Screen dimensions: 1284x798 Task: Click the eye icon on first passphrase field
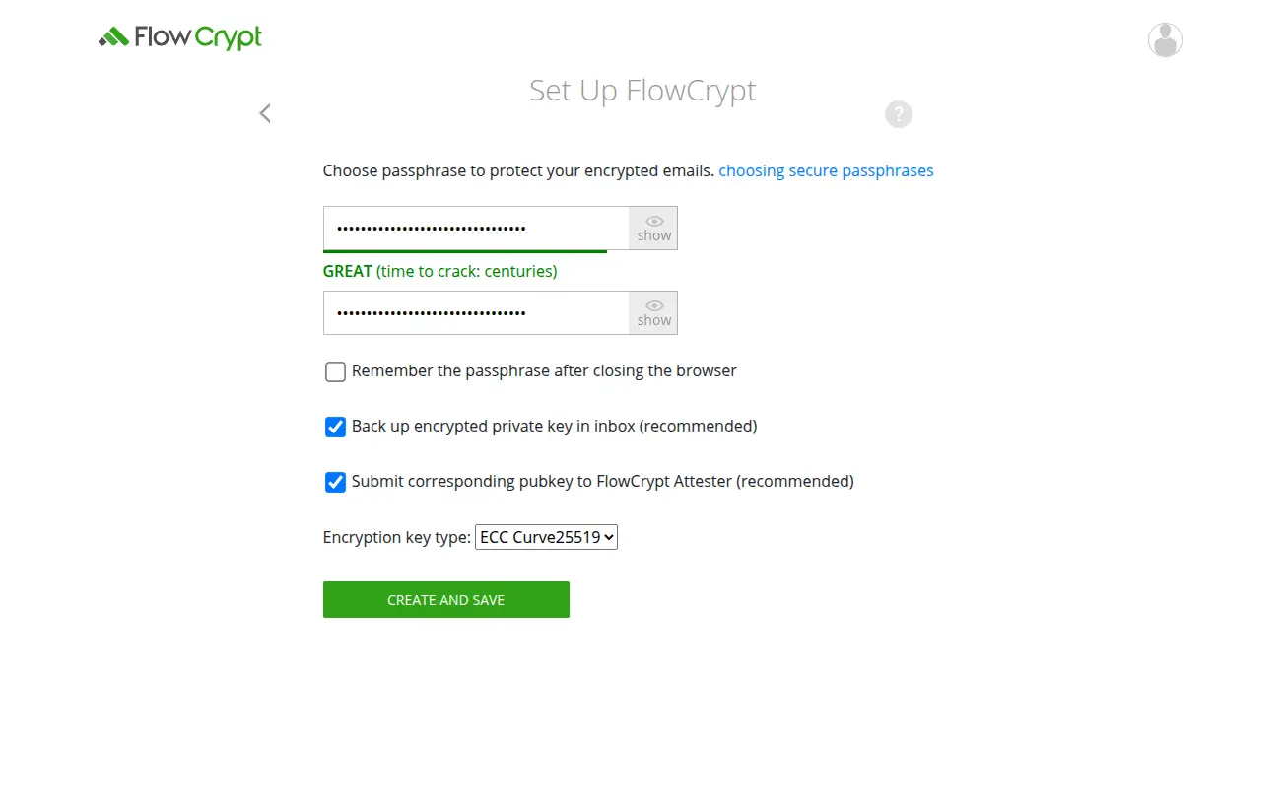tap(653, 221)
